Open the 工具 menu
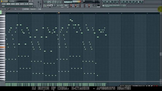Image resolution: width=162 pixels, height=91 pixels. [x=26, y=4]
